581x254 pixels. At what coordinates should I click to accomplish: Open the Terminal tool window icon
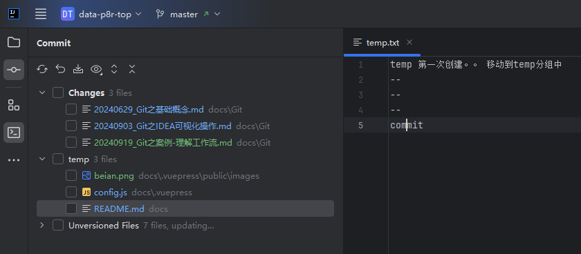click(14, 133)
